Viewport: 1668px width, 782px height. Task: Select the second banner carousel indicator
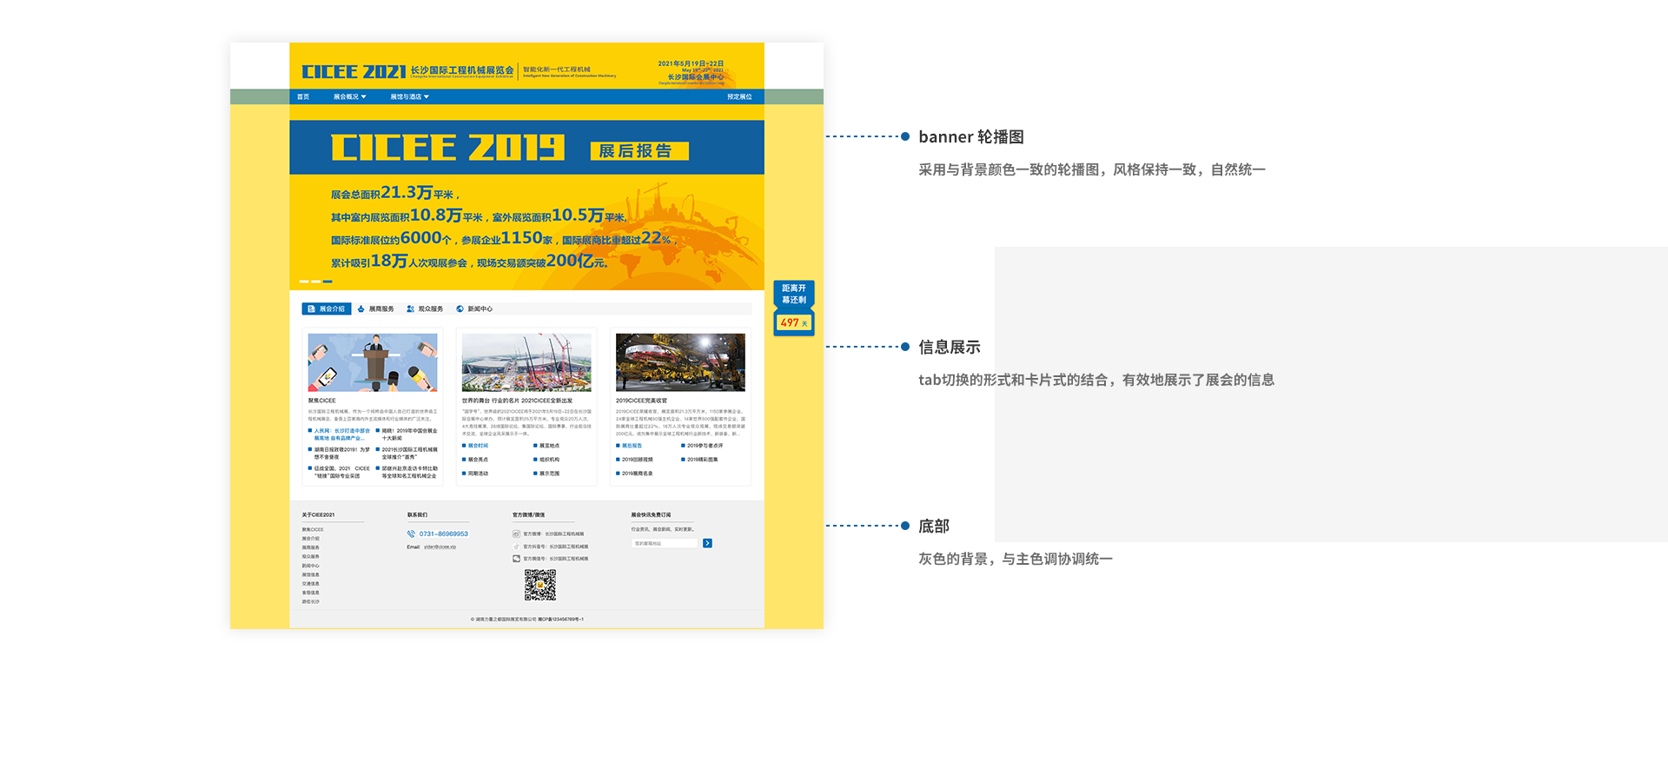[316, 282]
